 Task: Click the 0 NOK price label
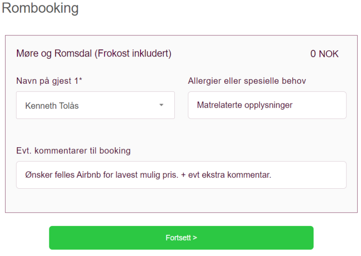324,54
